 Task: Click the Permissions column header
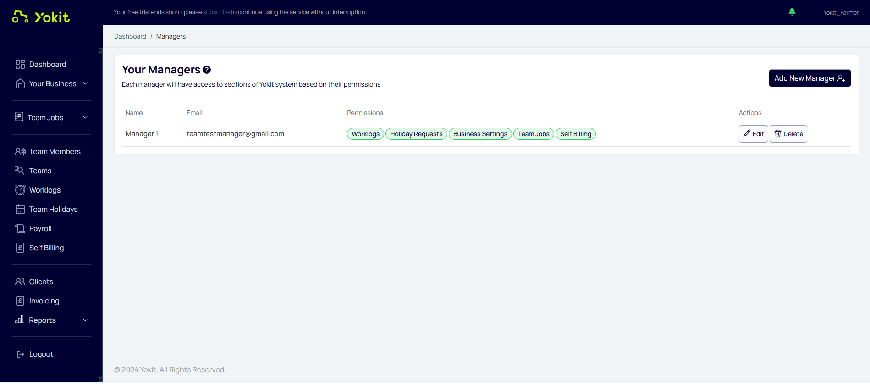pyautogui.click(x=365, y=113)
